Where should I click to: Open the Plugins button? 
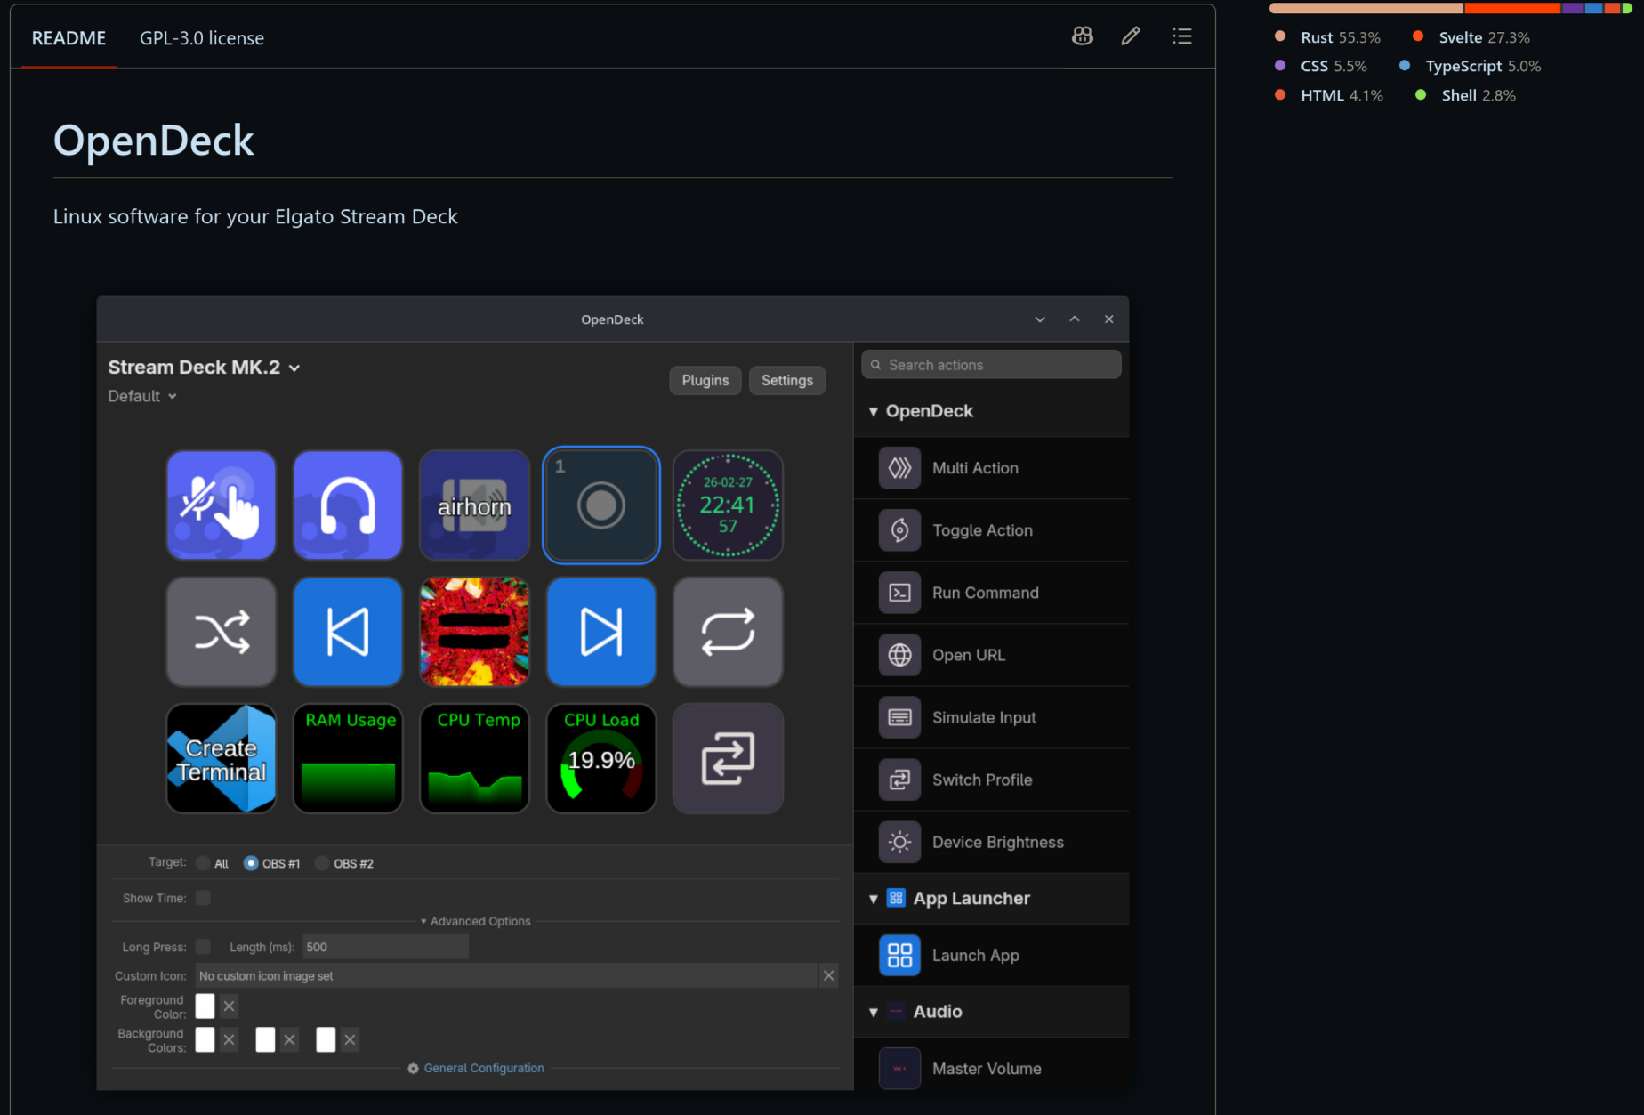tap(705, 380)
